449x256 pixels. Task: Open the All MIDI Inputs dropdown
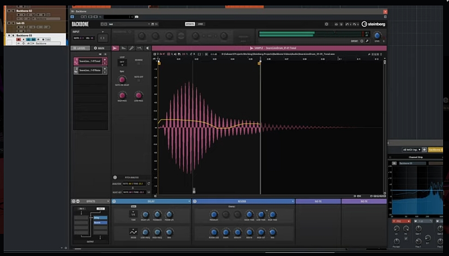tap(412, 150)
